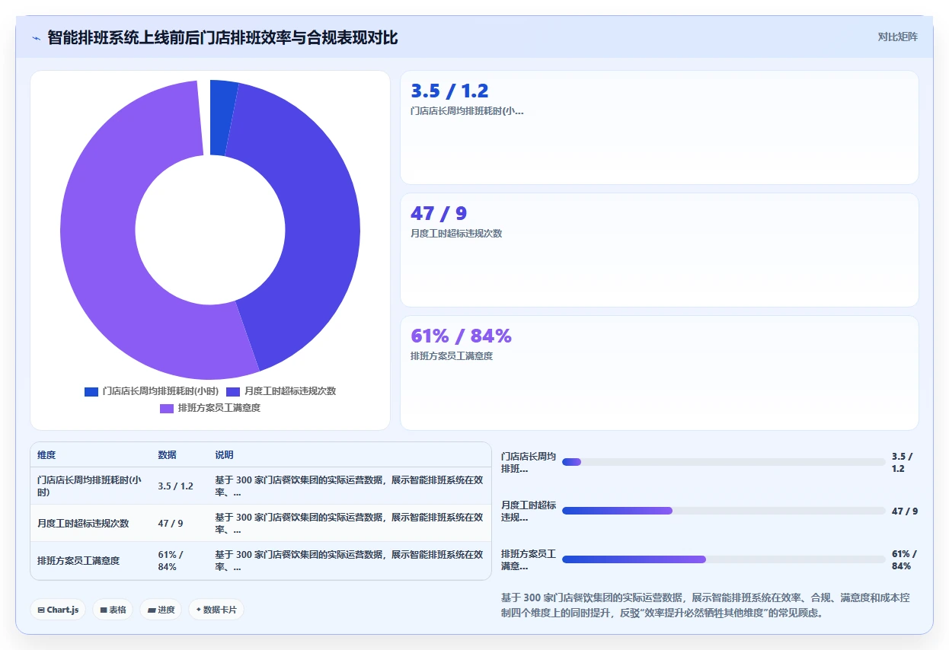Viewport: 949px width, 650px height.
Task: Open the 3.5 / 1.2 data card
Action: tap(660, 128)
